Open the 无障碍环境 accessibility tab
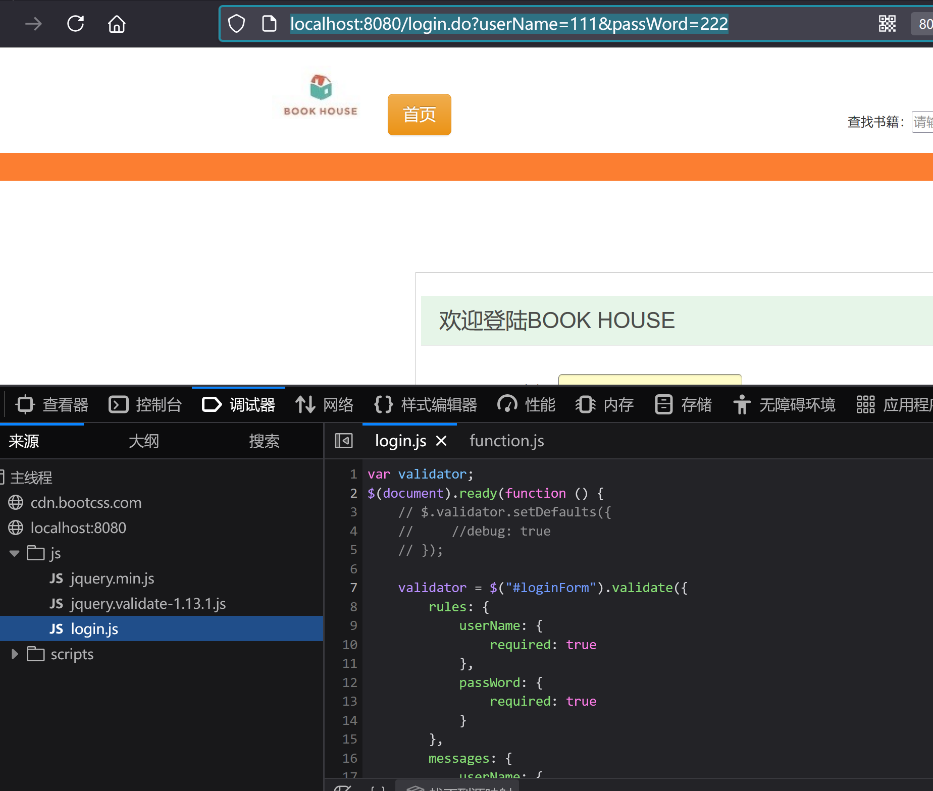The height and width of the screenshot is (791, 933). click(785, 404)
